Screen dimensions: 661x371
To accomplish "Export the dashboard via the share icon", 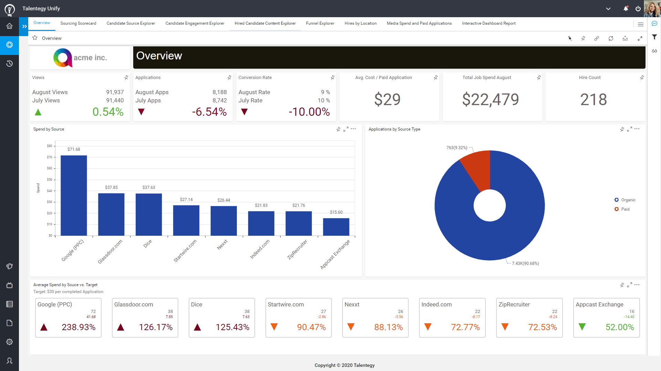I will tap(625, 38).
